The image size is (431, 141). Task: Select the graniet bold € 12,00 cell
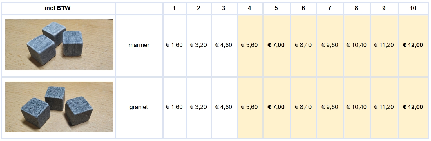(x=413, y=107)
